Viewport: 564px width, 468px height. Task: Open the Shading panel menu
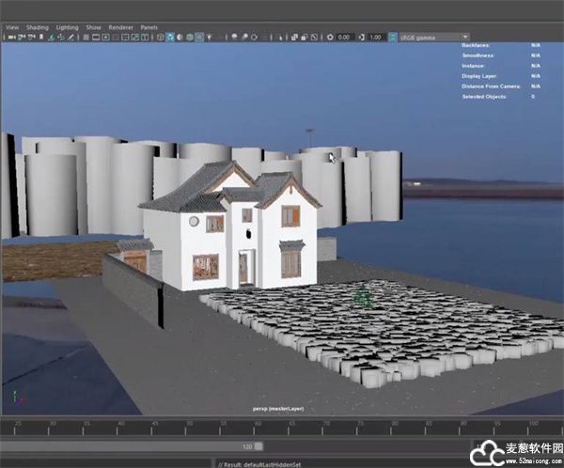[38, 27]
